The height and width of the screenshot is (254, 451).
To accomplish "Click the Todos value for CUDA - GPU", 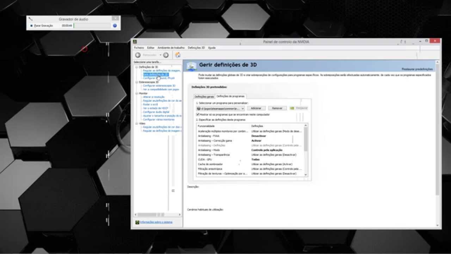I will coord(255,159).
